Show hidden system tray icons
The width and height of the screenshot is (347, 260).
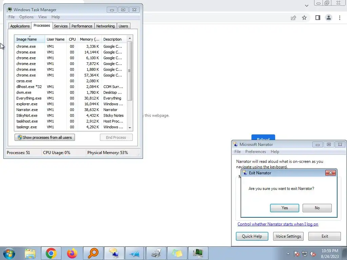(x=288, y=254)
